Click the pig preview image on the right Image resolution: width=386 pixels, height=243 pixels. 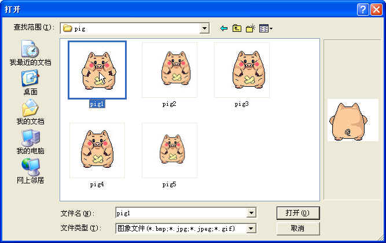[353, 120]
